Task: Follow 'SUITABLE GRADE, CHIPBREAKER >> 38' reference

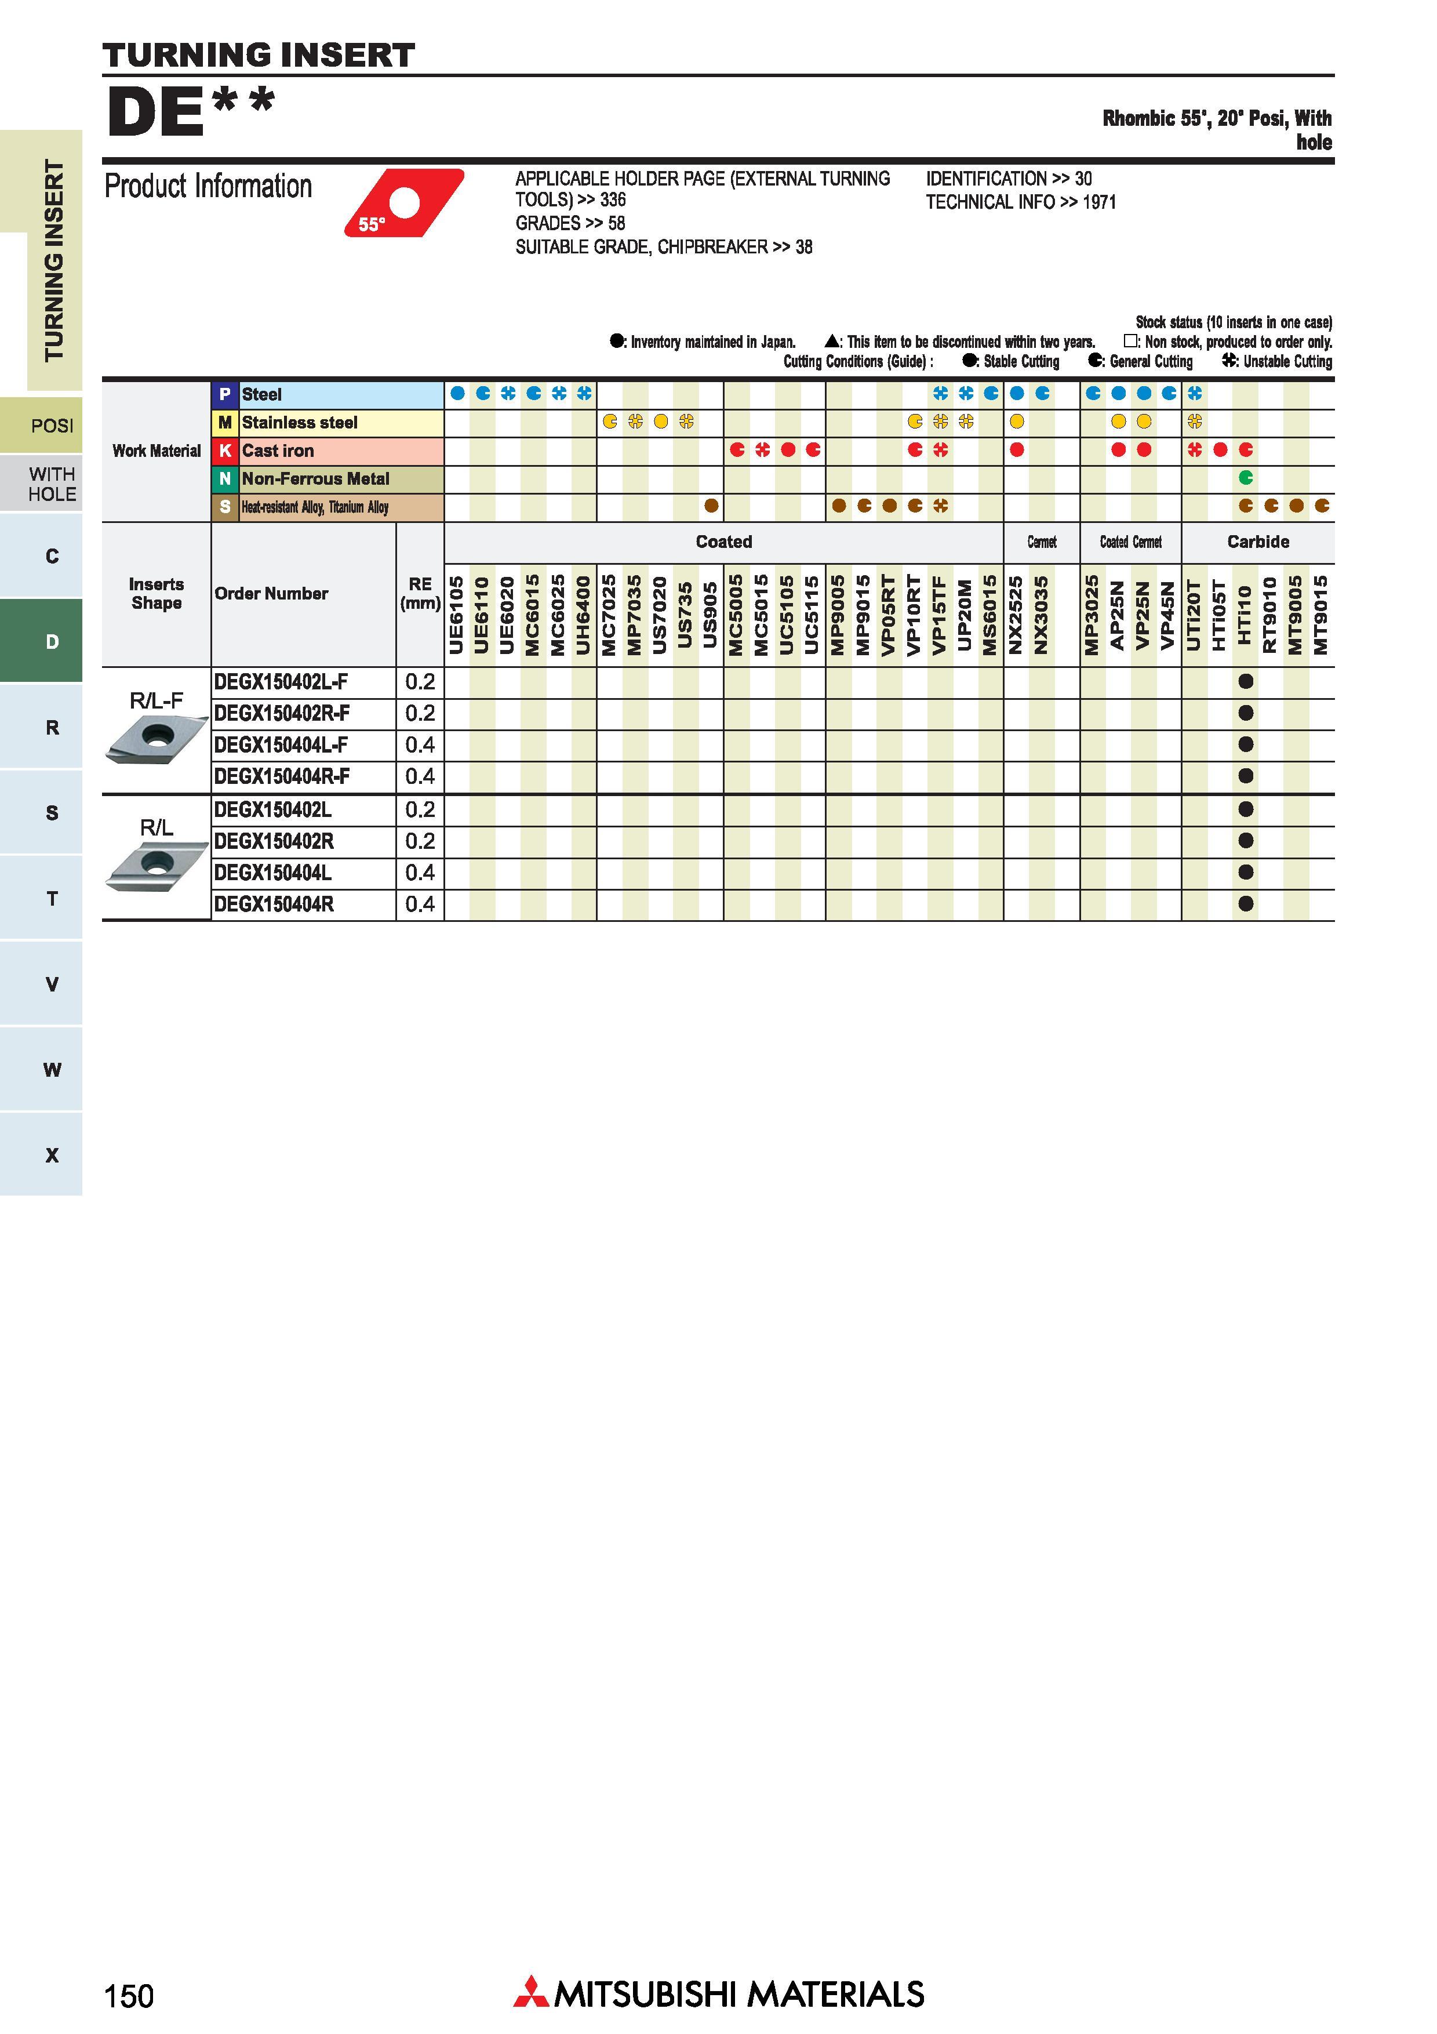Action: point(664,247)
